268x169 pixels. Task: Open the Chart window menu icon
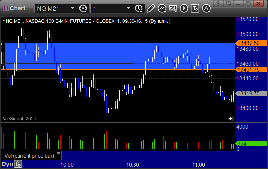(x=6, y=8)
